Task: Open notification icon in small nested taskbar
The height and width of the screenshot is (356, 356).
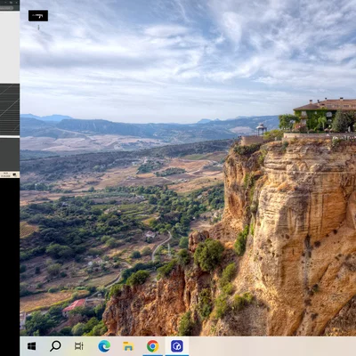Action: (14, 174)
